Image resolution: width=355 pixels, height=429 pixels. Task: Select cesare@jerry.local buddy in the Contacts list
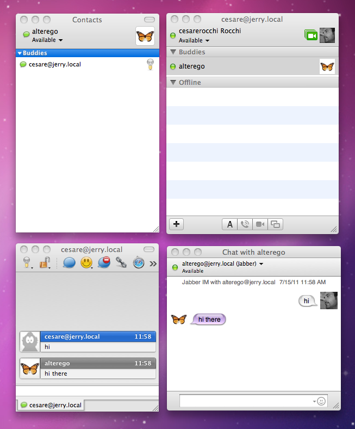click(88, 64)
